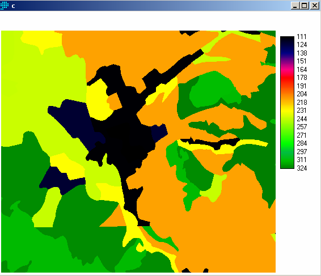Select legend value 257
This screenshot has height=276, width=321.
[x=302, y=126]
